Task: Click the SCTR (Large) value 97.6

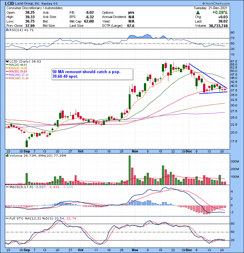Action: pos(131,26)
